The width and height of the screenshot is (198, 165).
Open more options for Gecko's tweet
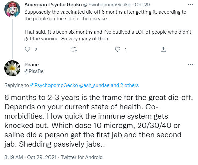tap(190, 5)
